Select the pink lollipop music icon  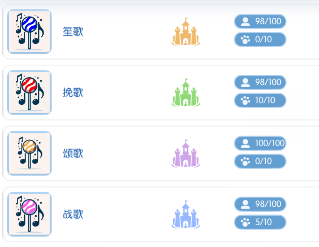pos(29,214)
